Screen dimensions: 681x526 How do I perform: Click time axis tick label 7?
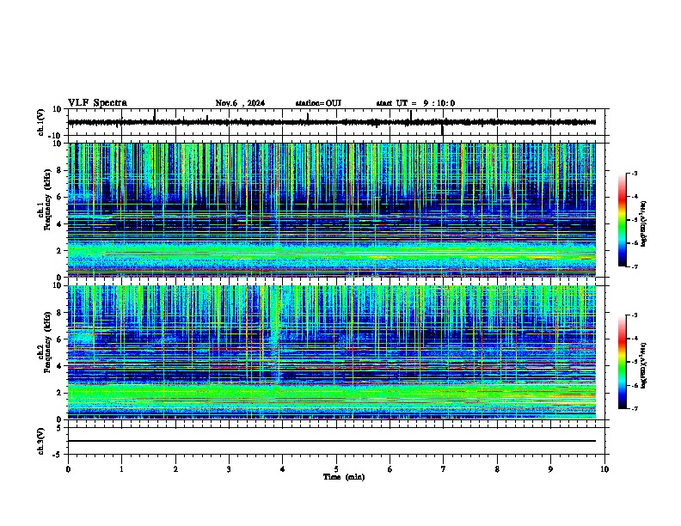[444, 469]
